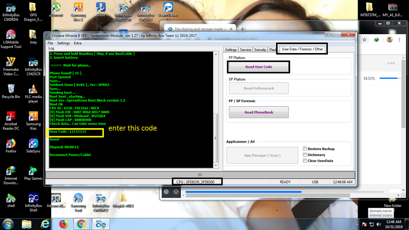The width and height of the screenshot is (409, 230).
Task: Open the Samsung Kies 3 desktop icon
Action: coord(78,11)
